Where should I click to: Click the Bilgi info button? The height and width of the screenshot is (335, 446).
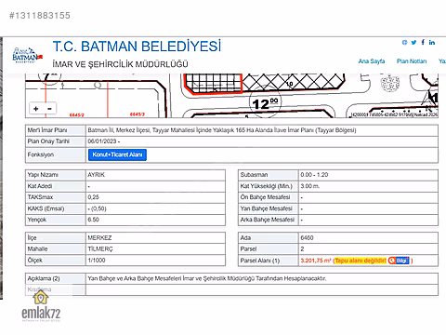pyautogui.click(x=399, y=261)
